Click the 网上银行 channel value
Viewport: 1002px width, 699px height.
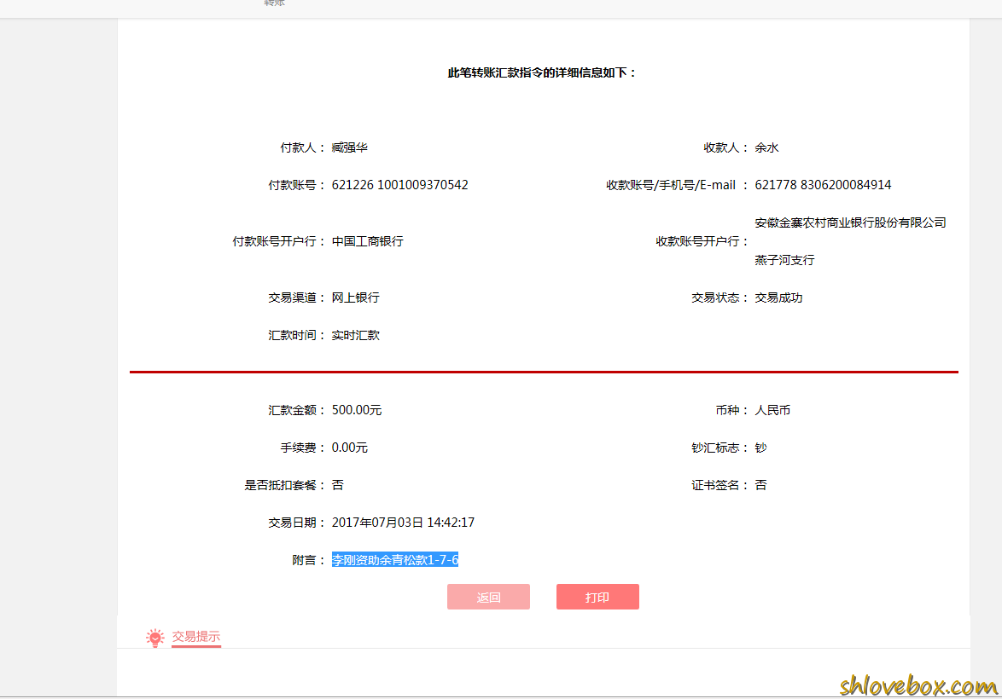click(x=355, y=298)
